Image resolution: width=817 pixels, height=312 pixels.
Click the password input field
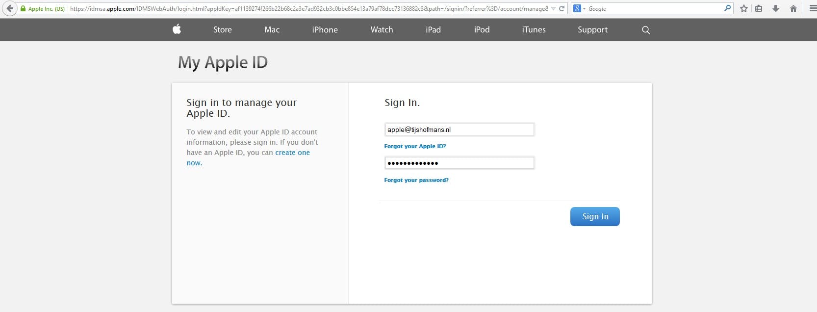click(459, 163)
